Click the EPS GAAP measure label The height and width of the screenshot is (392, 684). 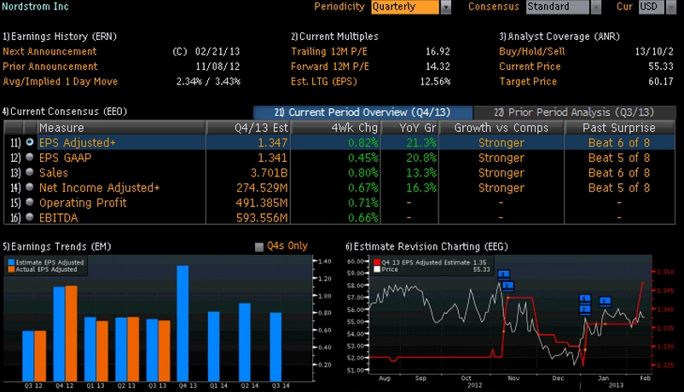tap(66, 158)
